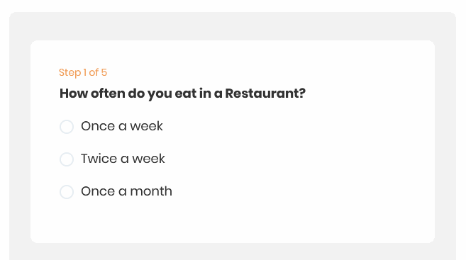Screen dimensions: 466x260
Task: Click the word Once in the first option
Action: click(98, 126)
